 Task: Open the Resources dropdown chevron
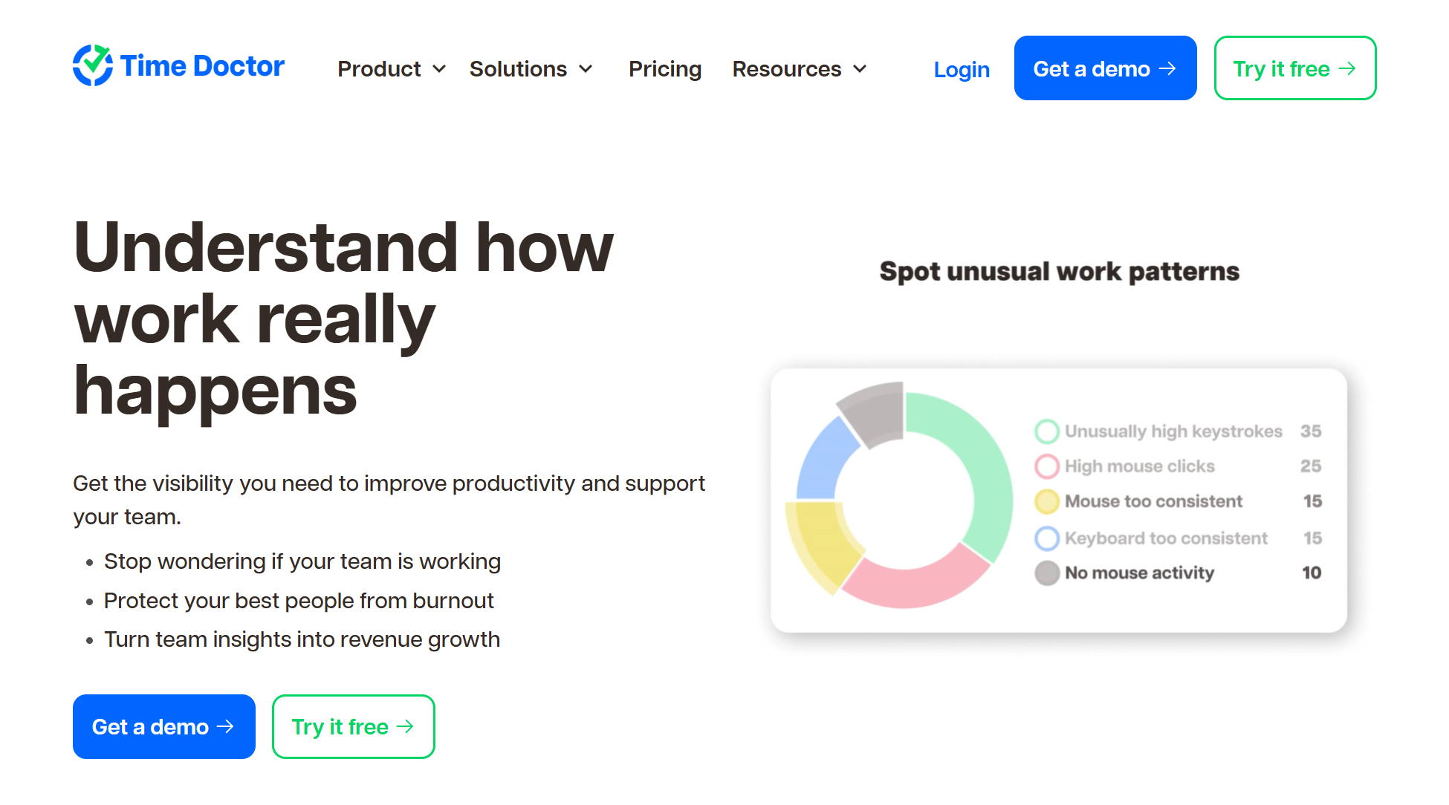coord(860,69)
